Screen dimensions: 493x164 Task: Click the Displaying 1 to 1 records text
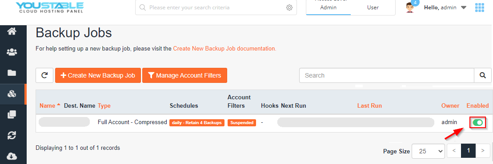tap(78, 148)
